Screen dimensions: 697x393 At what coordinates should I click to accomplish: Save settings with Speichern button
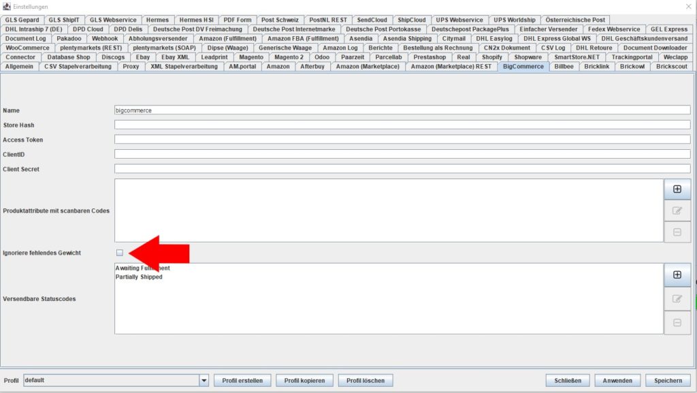[668, 381]
